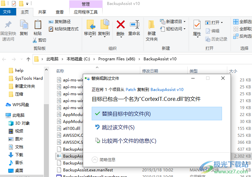Click 本地磁盘 (C:) in the address bar
252x177 pixels.
pyautogui.click(x=78, y=59)
